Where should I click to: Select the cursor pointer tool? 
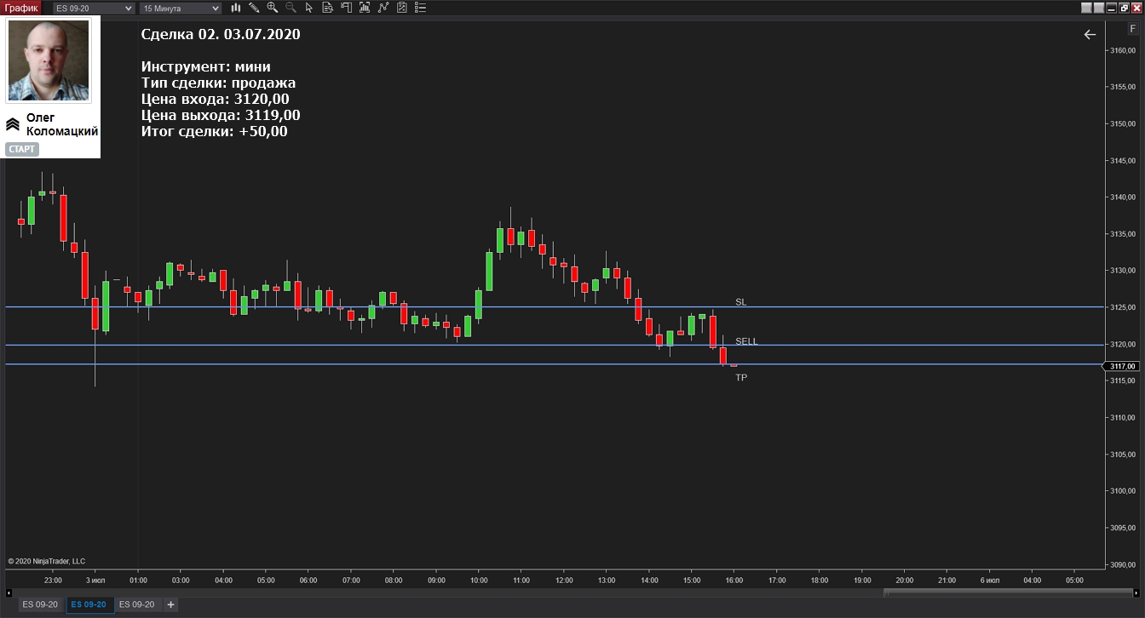[308, 8]
